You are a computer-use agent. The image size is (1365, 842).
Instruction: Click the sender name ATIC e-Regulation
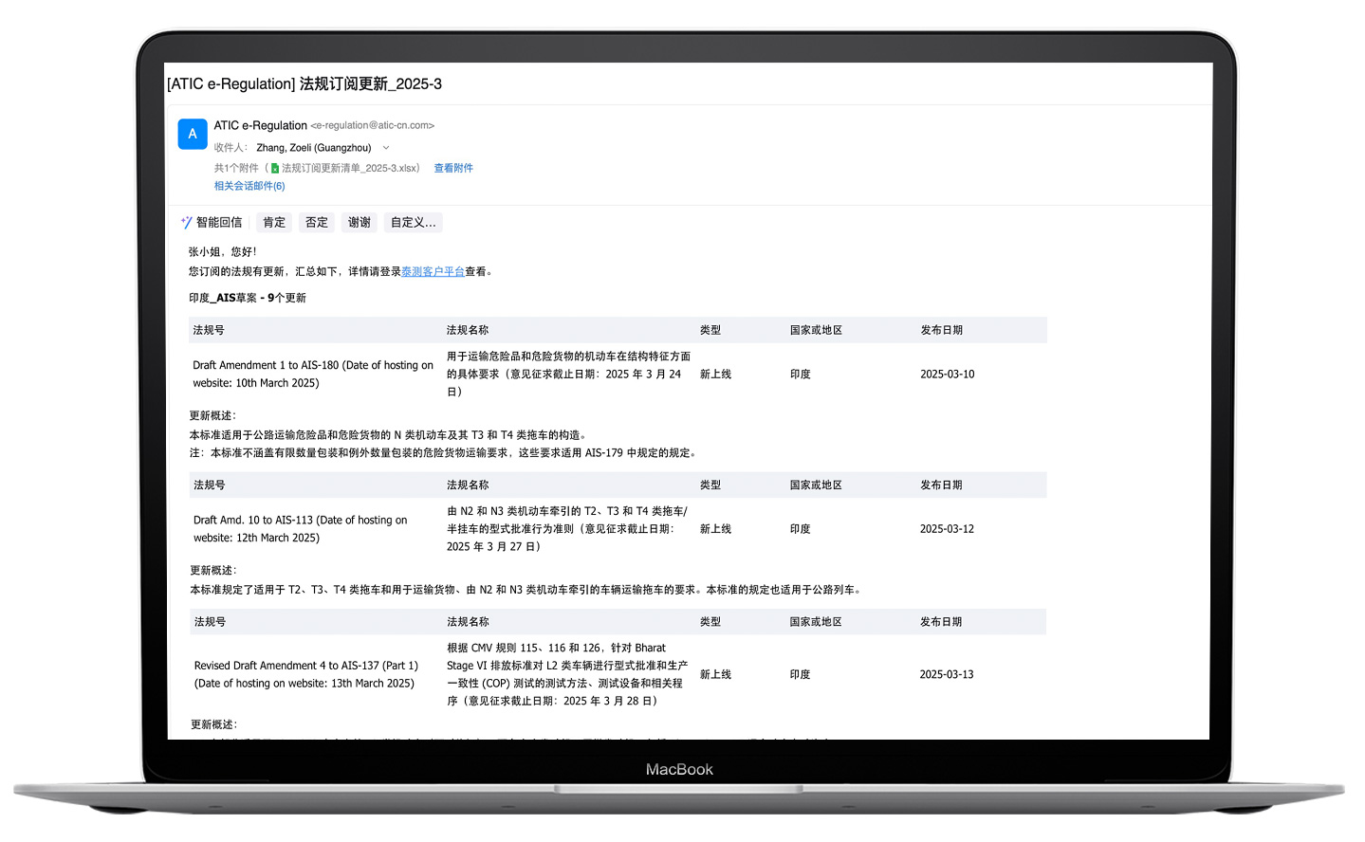coord(260,125)
